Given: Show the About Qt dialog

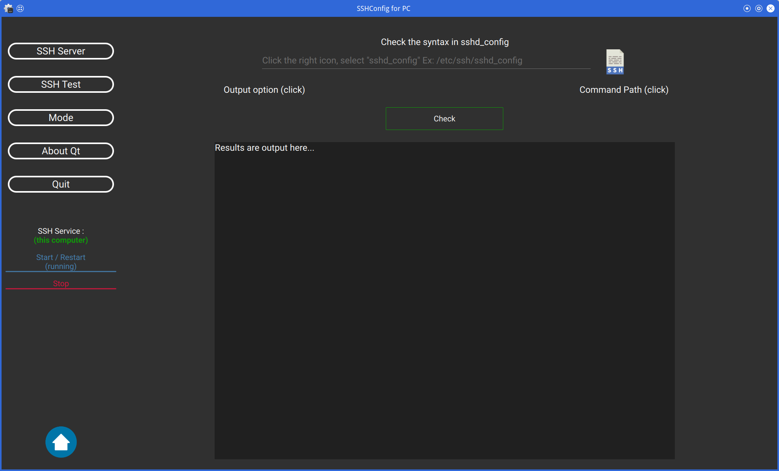Looking at the screenshot, I should coord(61,151).
